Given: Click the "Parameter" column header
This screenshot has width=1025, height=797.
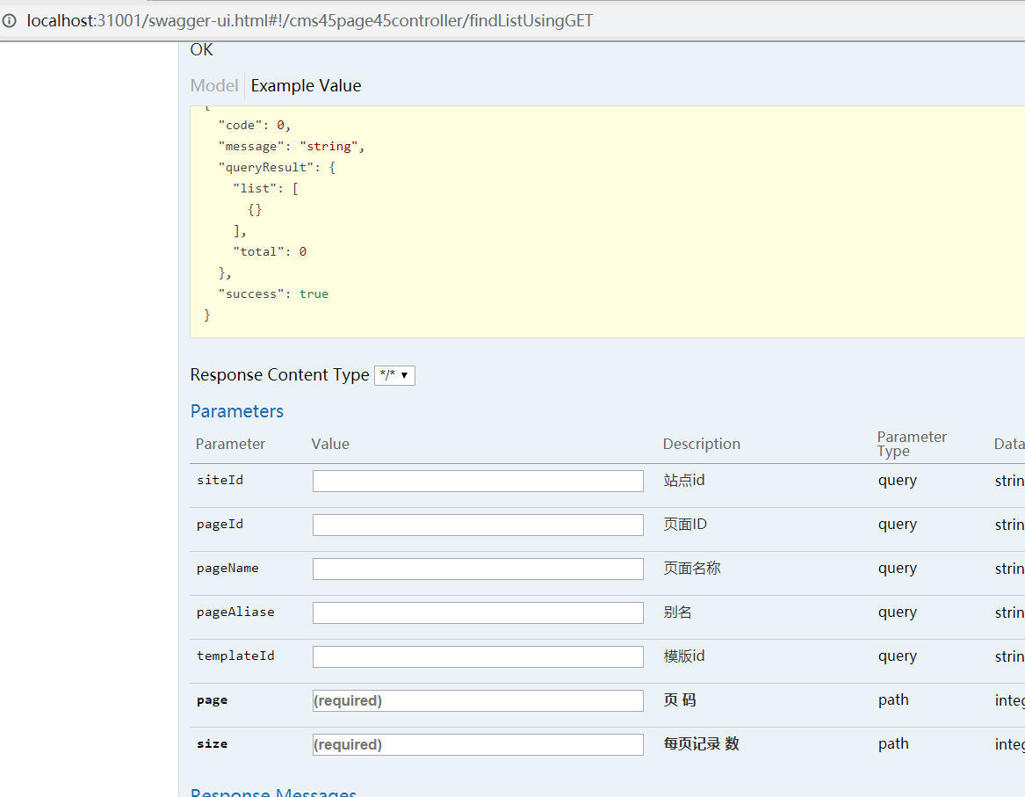Looking at the screenshot, I should (230, 444).
